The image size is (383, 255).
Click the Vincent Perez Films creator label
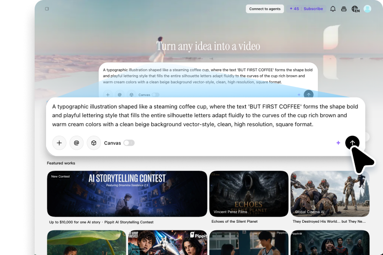230,212
